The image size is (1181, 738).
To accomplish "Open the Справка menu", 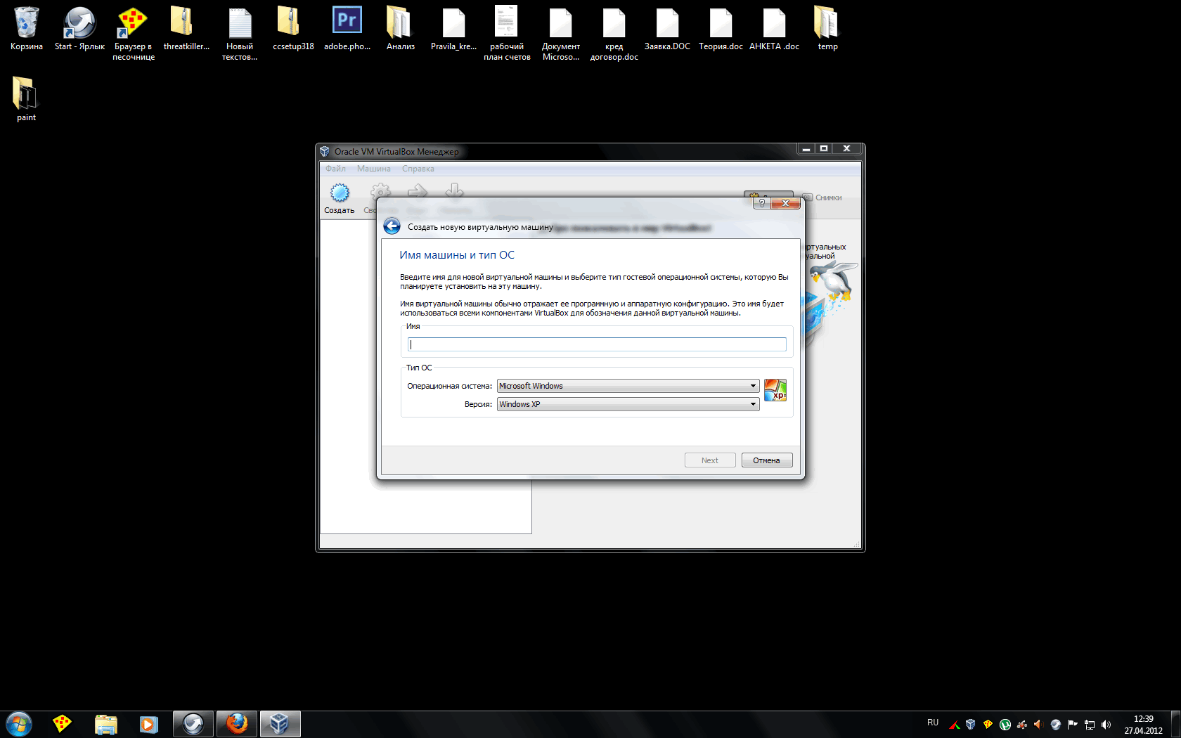I will 418,169.
